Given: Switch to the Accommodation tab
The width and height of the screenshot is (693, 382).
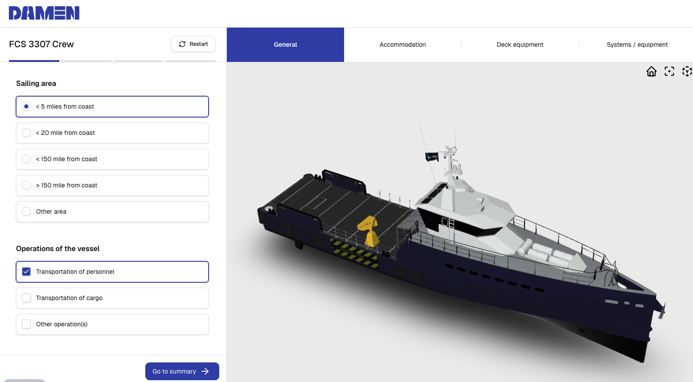Looking at the screenshot, I should click(403, 45).
